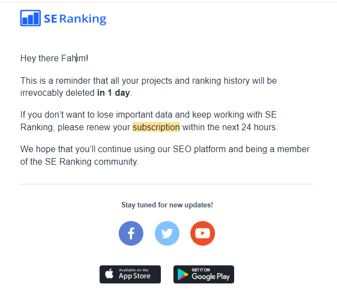Viewport: 337px width, 290px height.
Task: Click the SE Ranking brand name text
Action: coord(75,19)
